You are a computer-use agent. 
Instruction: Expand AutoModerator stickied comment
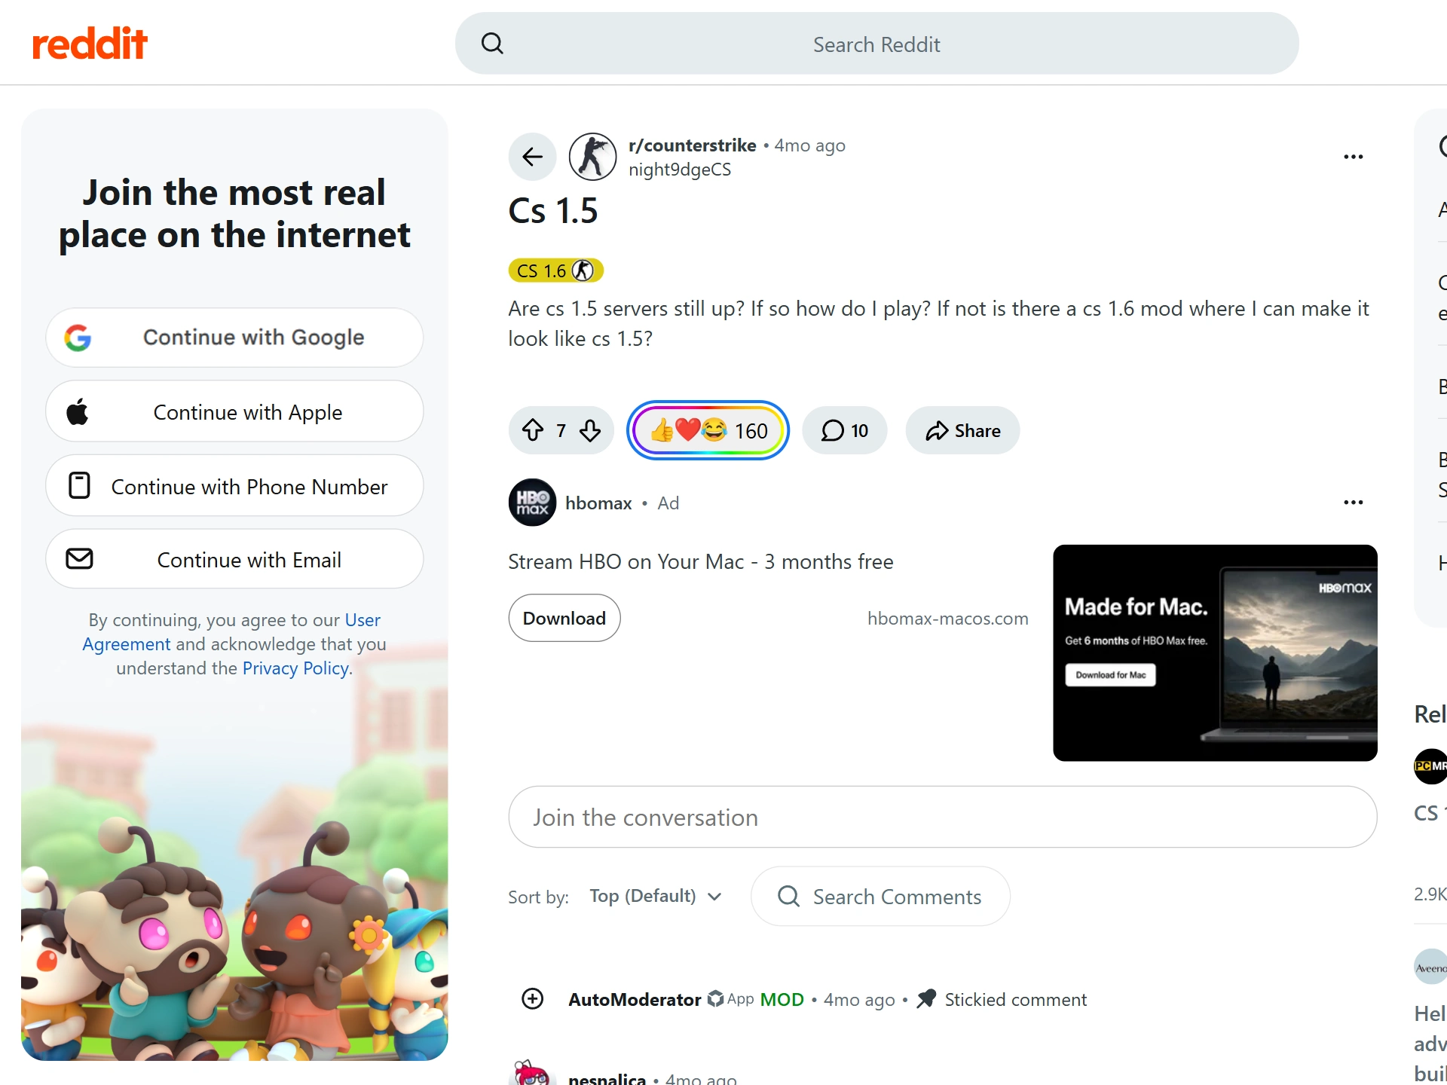click(533, 999)
